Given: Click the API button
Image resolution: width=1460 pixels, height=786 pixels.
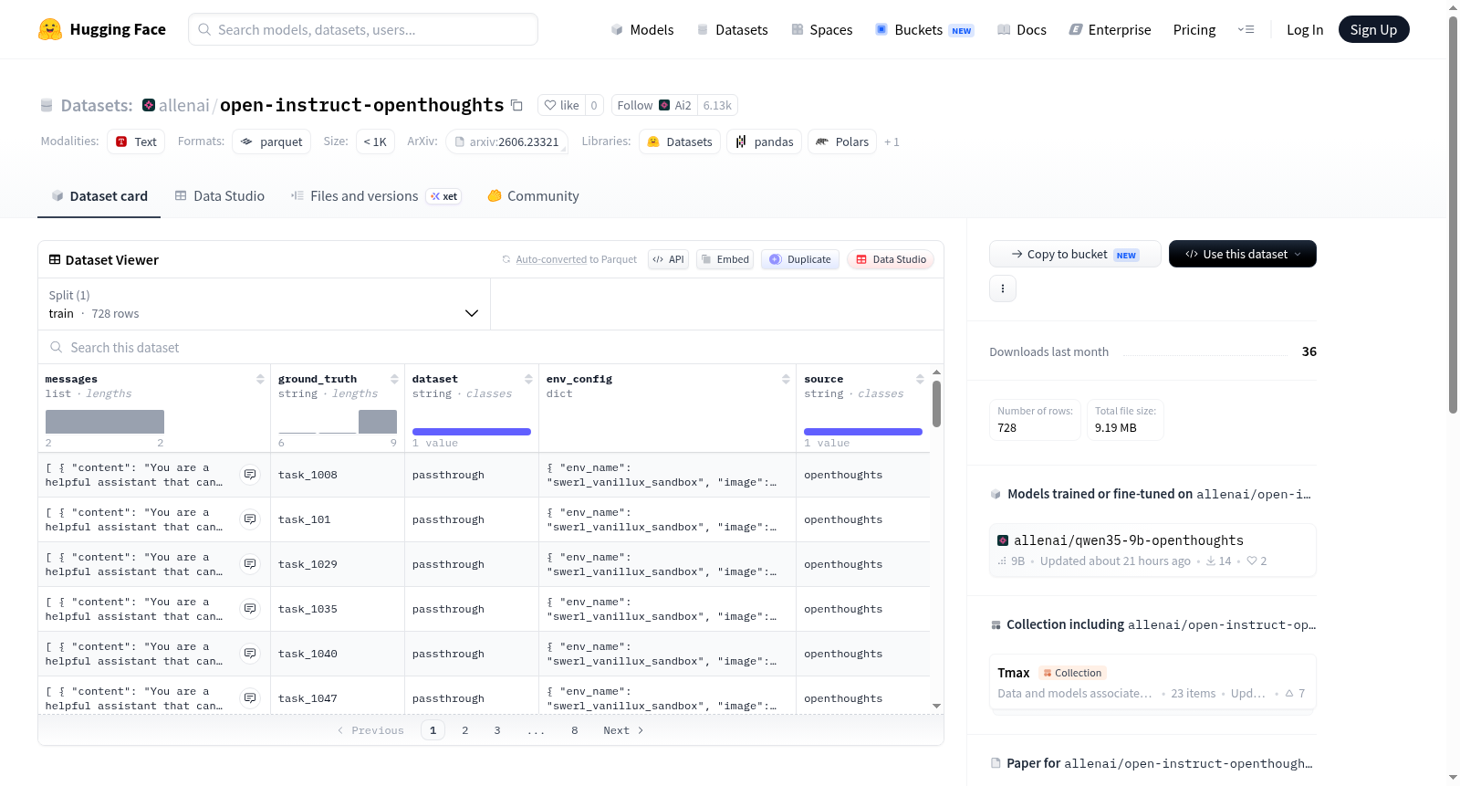Looking at the screenshot, I should 668,259.
